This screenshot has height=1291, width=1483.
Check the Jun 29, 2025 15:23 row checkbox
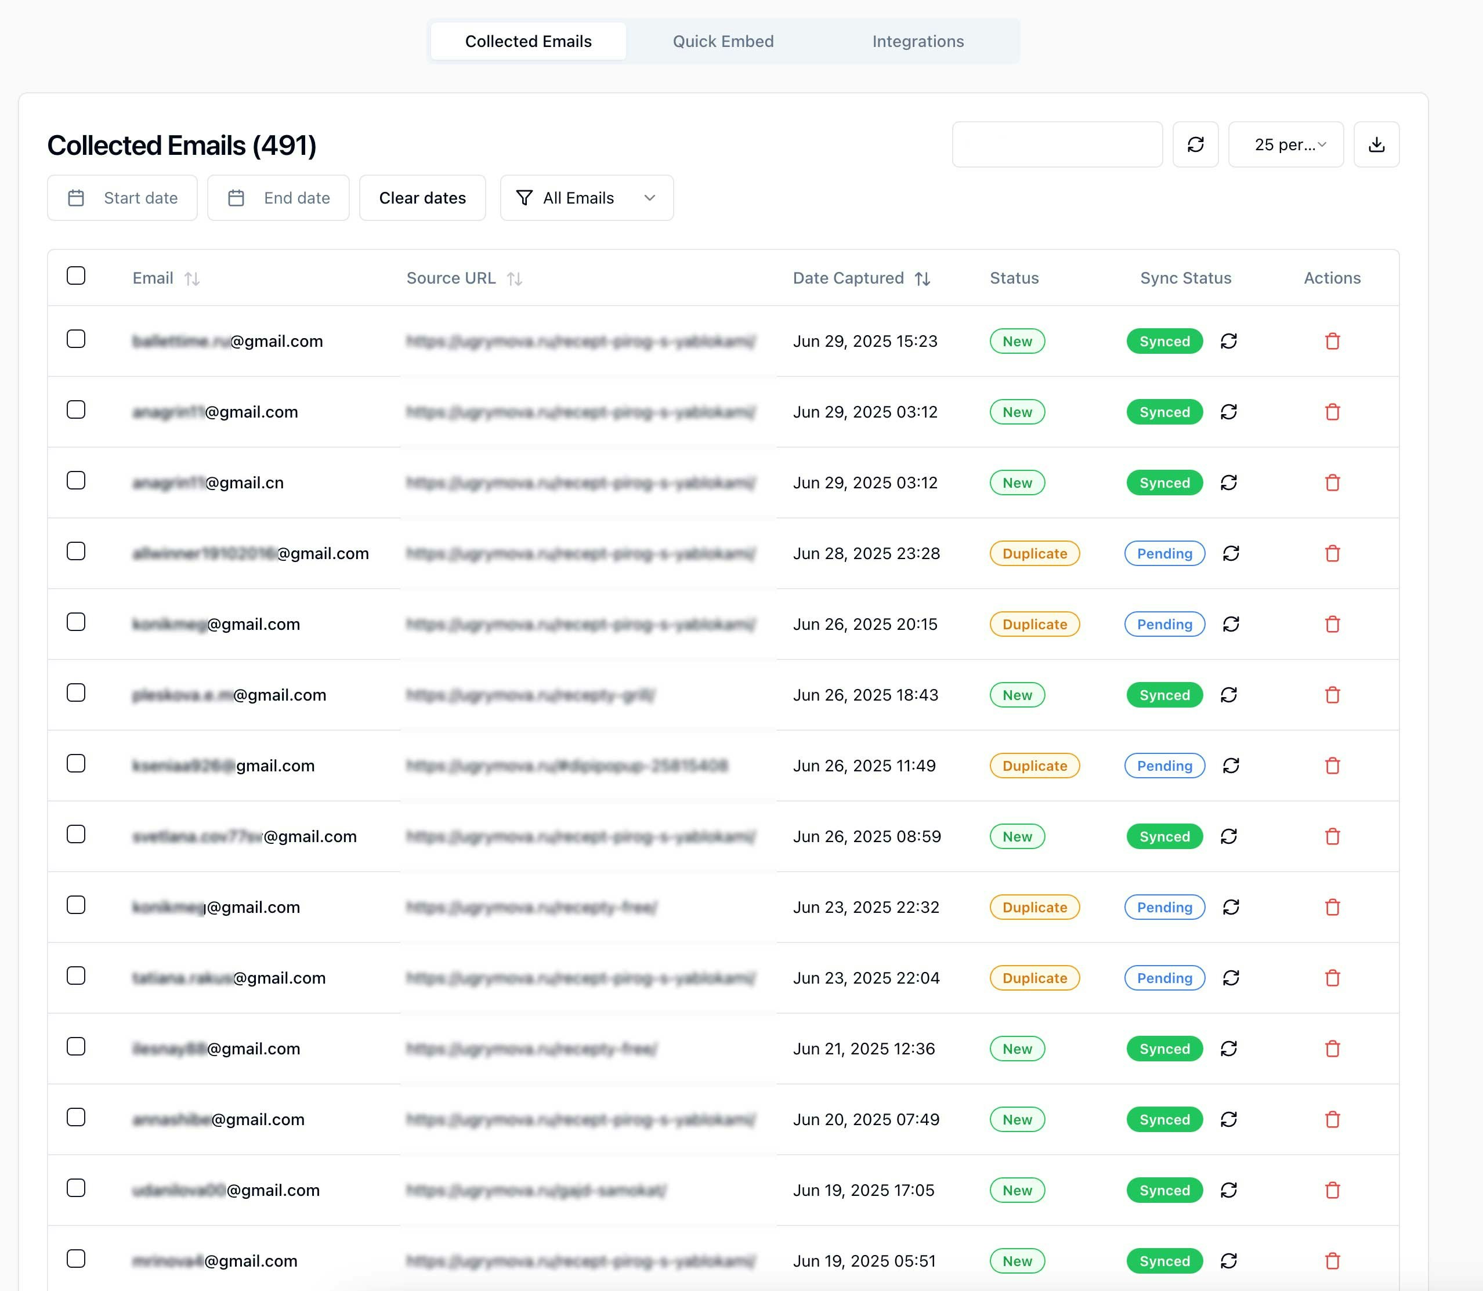point(75,339)
